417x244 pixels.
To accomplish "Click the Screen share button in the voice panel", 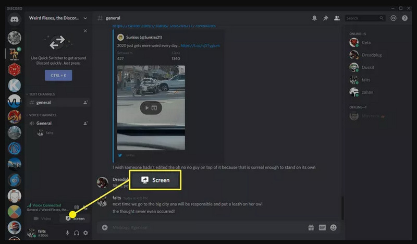I will (x=75, y=218).
